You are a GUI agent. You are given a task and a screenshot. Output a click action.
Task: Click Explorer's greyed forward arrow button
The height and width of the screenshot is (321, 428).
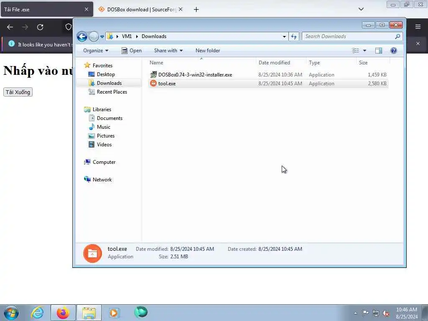pos(94,36)
